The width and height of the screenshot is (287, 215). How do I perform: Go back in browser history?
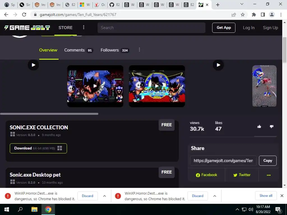coord(6,15)
